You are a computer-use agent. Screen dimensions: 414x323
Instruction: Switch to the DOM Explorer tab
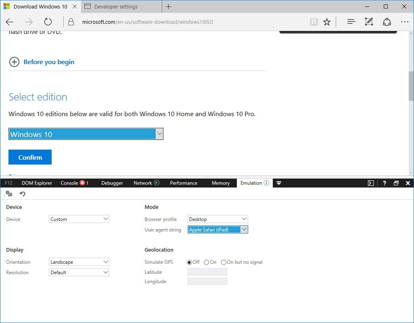(x=37, y=183)
